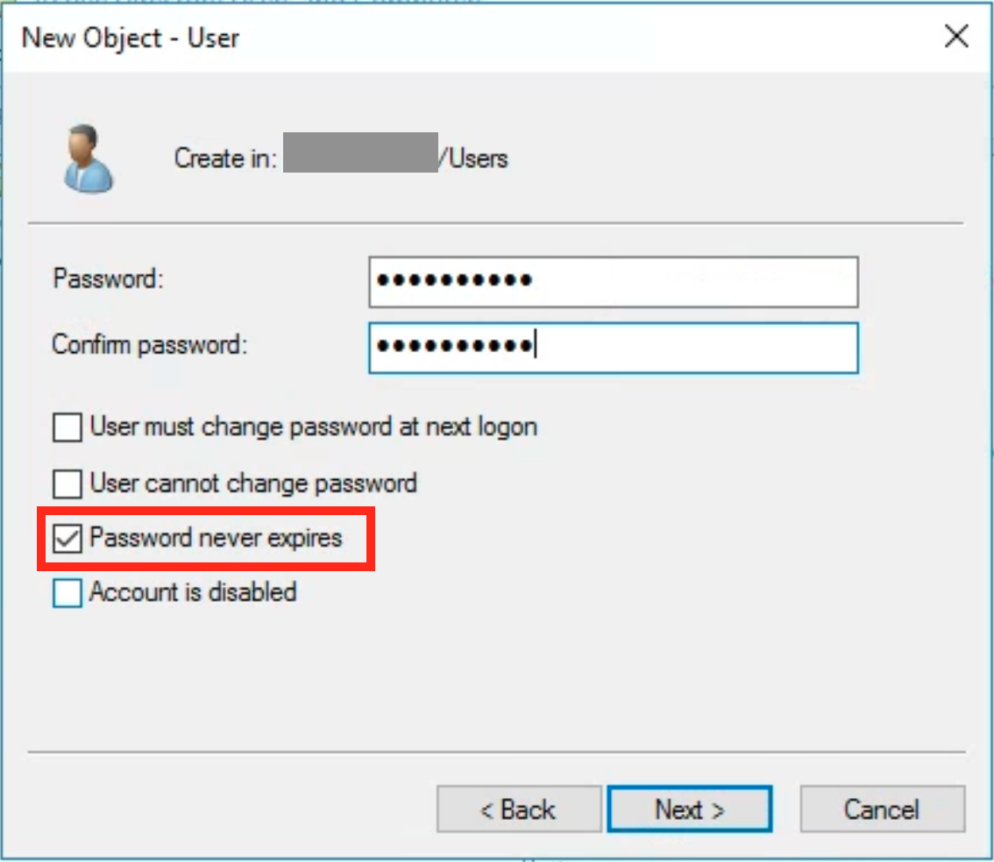
Task: Click the 'Next >' button
Action: point(690,809)
